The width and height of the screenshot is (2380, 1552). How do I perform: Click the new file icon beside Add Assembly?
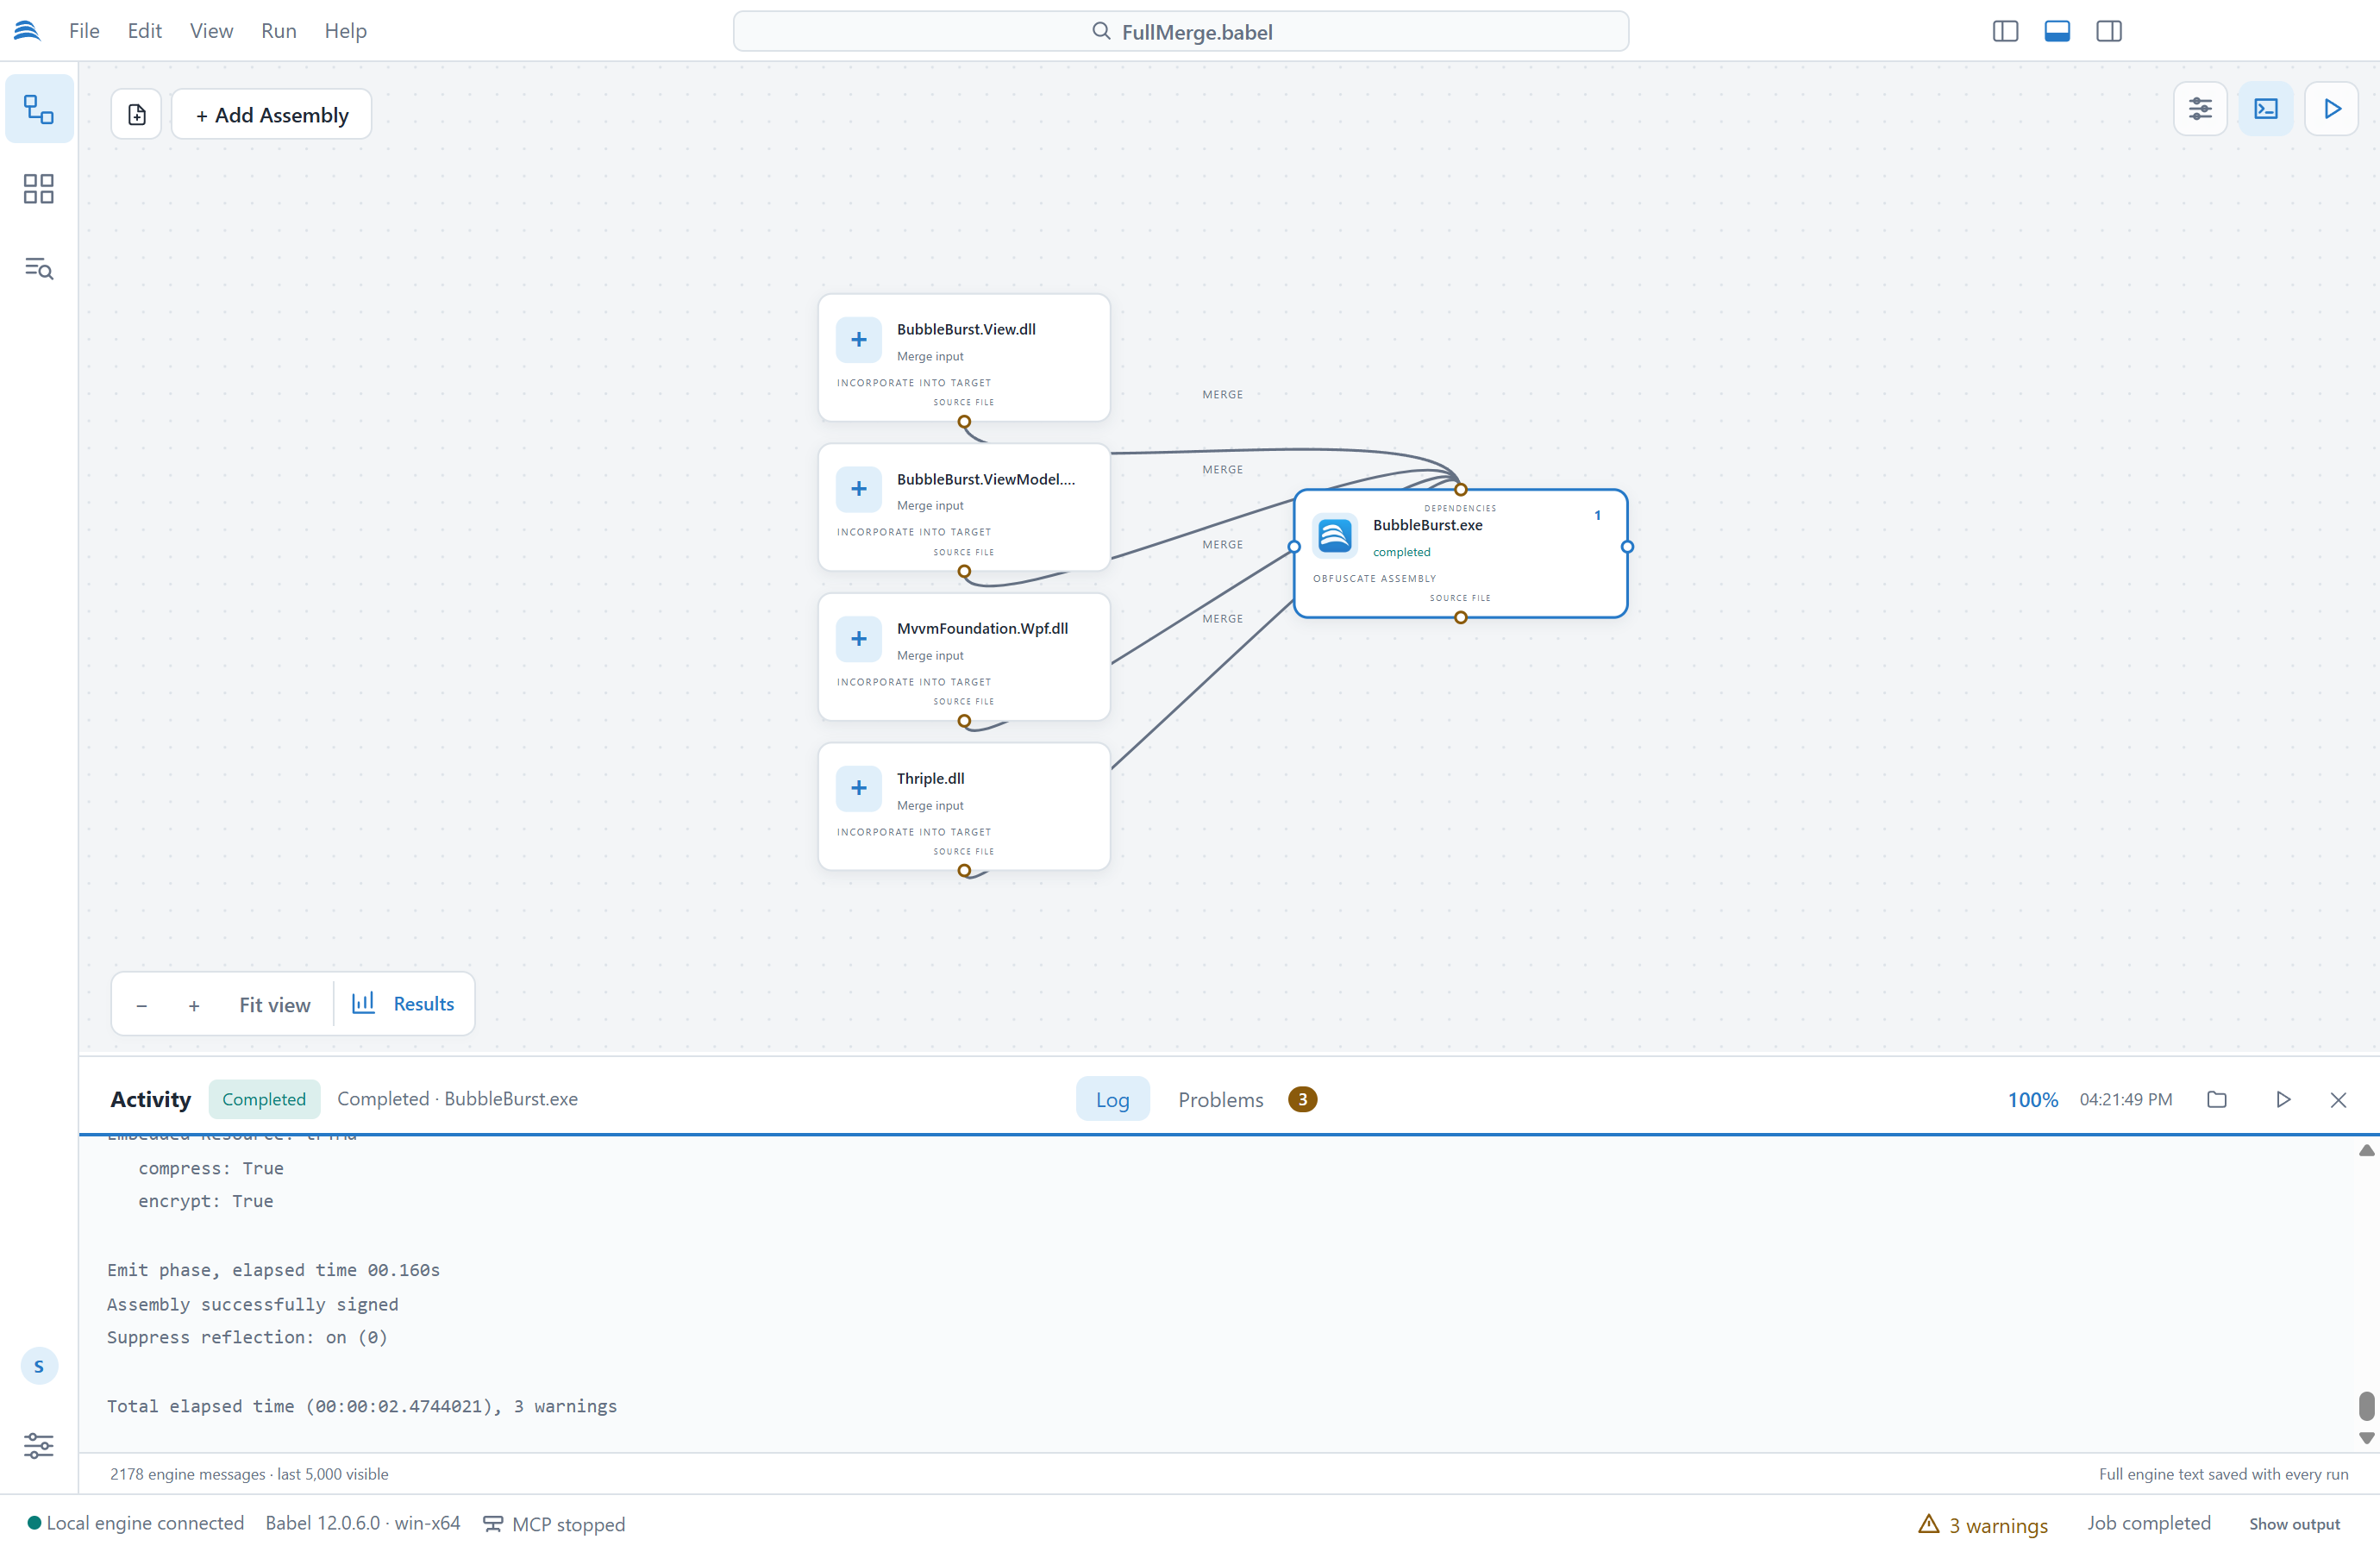137,115
